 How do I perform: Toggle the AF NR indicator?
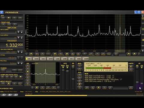click(137, 68)
